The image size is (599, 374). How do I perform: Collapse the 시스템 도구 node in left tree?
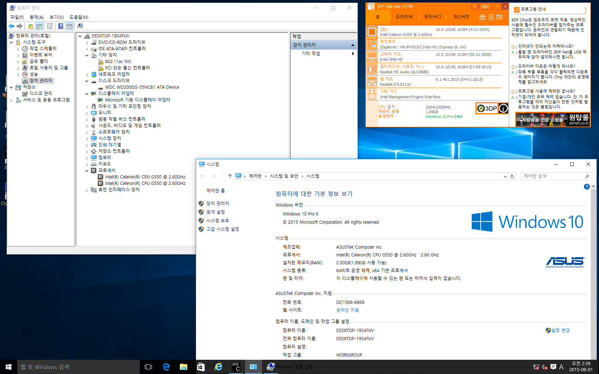click(x=11, y=42)
